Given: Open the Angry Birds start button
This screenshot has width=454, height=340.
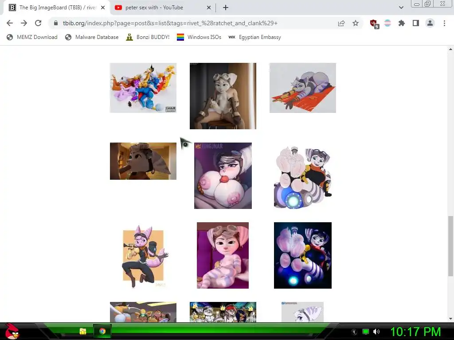Looking at the screenshot, I should pyautogui.click(x=12, y=331).
